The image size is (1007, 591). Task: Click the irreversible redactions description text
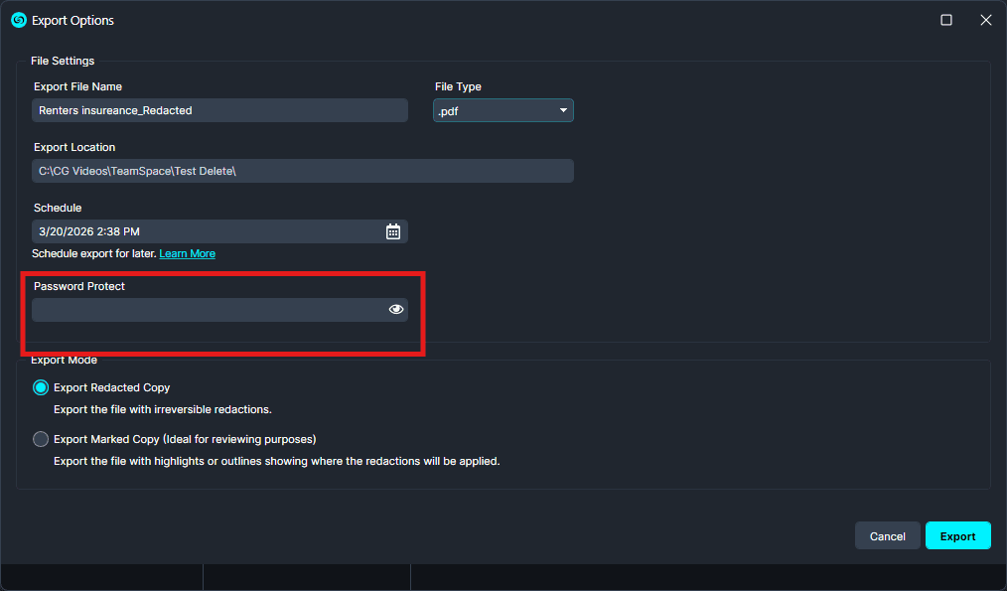click(x=162, y=409)
